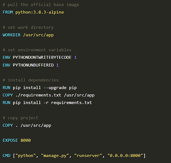Screen dimensions: 171x163
Task: Click '--upgrade' in pip install line
Action: click(x=55, y=88)
